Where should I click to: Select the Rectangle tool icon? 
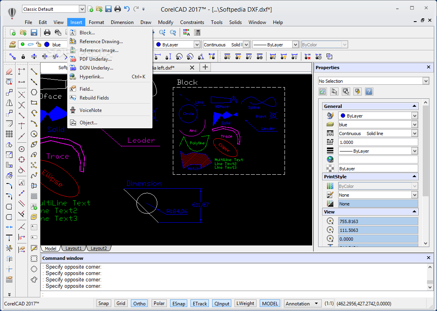[x=34, y=102]
